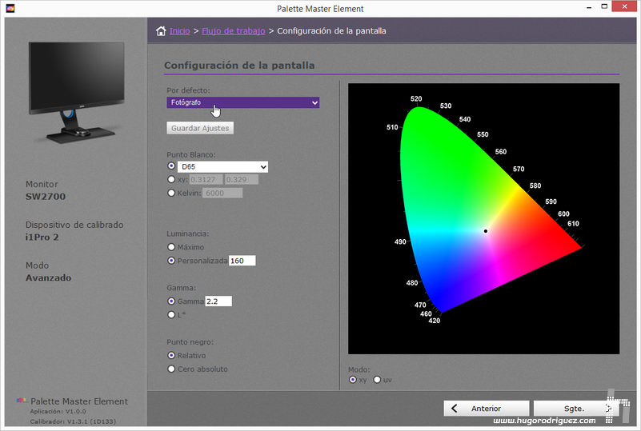Click the app icon in title bar
Viewport: 641px width, 431px height.
[10, 8]
